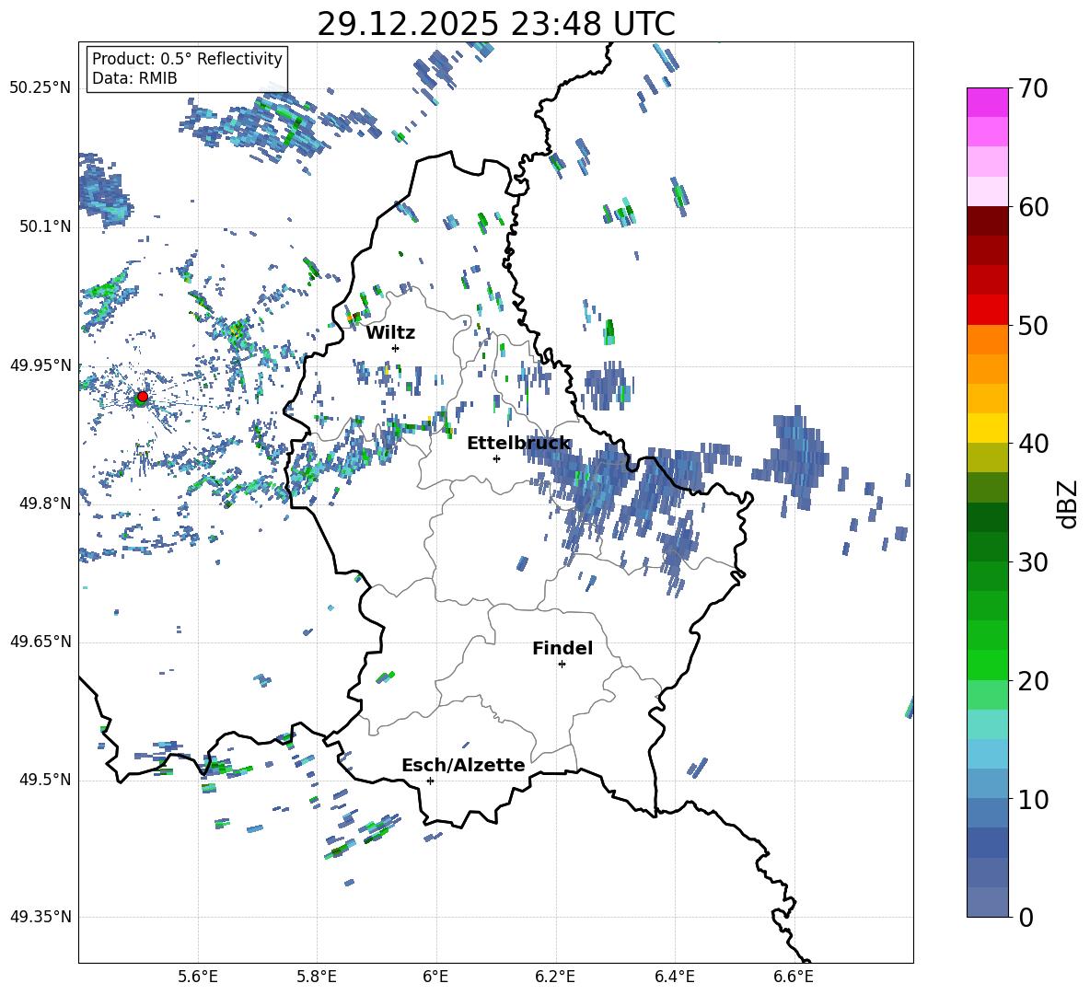Click the Product: 0.5° Reflectivity text
Viewport: 1090px width, 995px height.
187,58
